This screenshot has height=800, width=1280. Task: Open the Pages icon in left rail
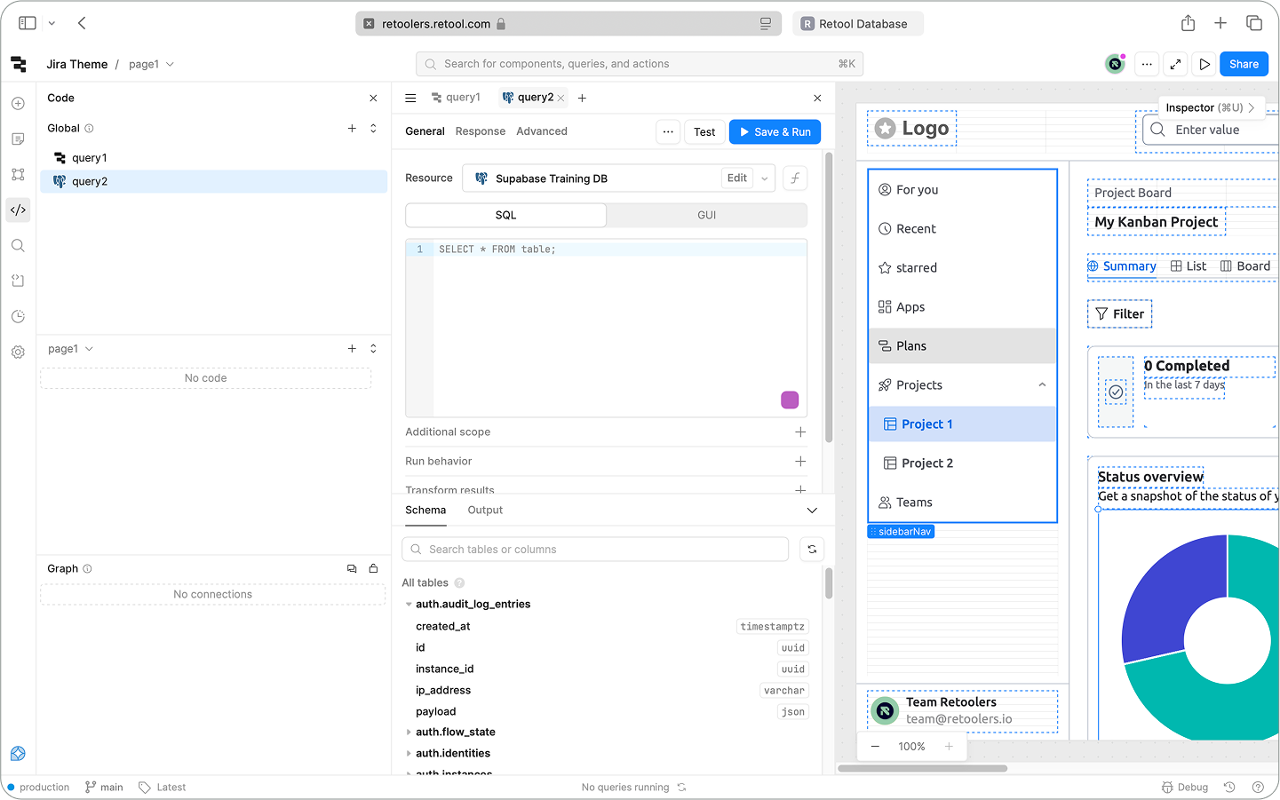pyautogui.click(x=18, y=139)
